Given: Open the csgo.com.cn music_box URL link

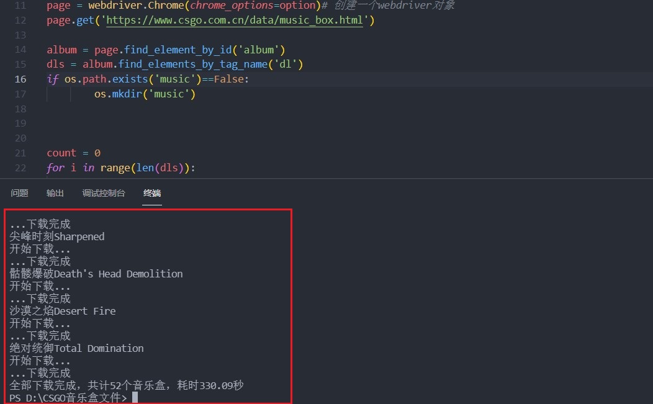Looking at the screenshot, I should tap(235, 20).
